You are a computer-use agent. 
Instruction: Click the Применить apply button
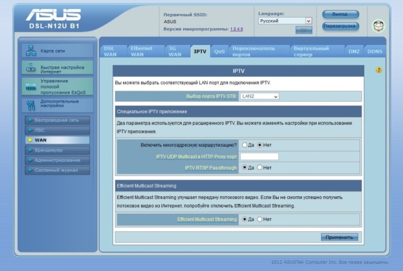pyautogui.click(x=339, y=237)
